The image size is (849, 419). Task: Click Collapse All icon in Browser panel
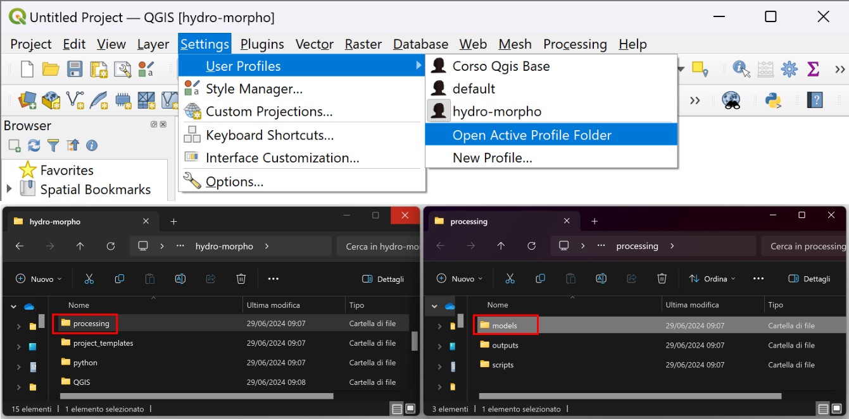click(73, 145)
